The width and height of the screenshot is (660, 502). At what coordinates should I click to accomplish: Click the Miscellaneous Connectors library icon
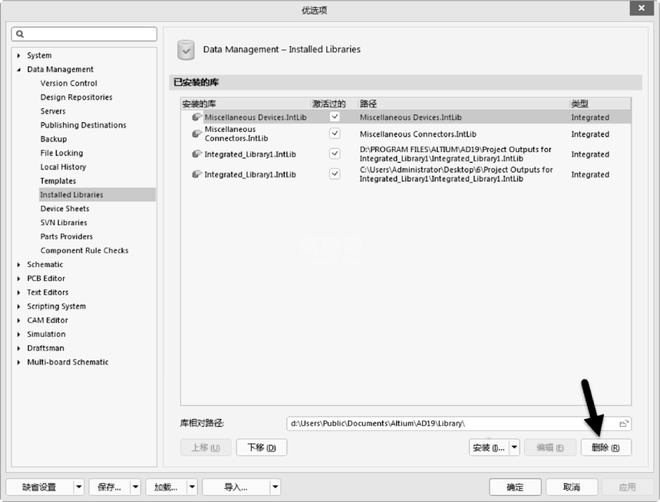[197, 134]
